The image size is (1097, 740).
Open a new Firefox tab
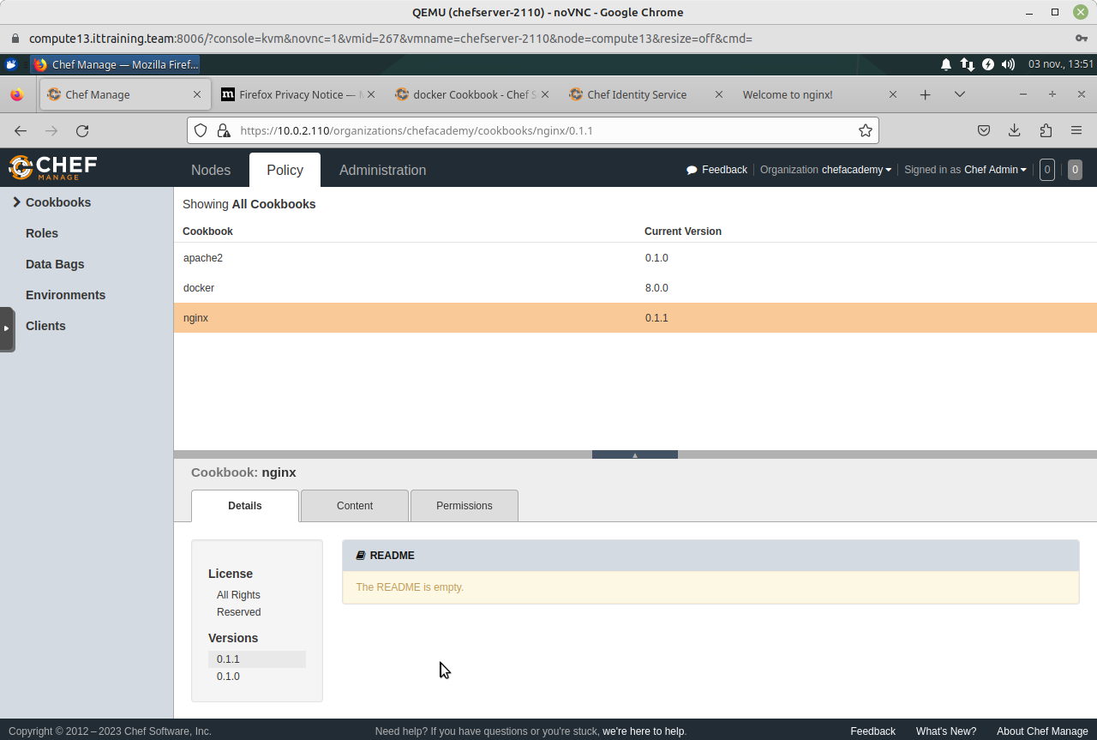tap(925, 94)
